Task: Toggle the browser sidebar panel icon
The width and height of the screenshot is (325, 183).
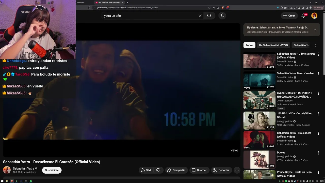Action: tap(299, 8)
